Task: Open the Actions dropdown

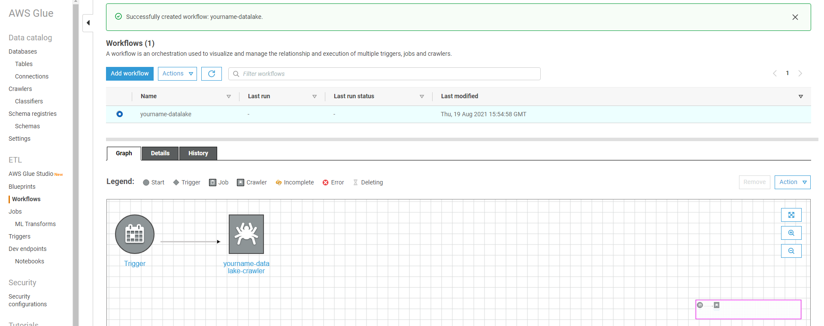Action: click(177, 74)
